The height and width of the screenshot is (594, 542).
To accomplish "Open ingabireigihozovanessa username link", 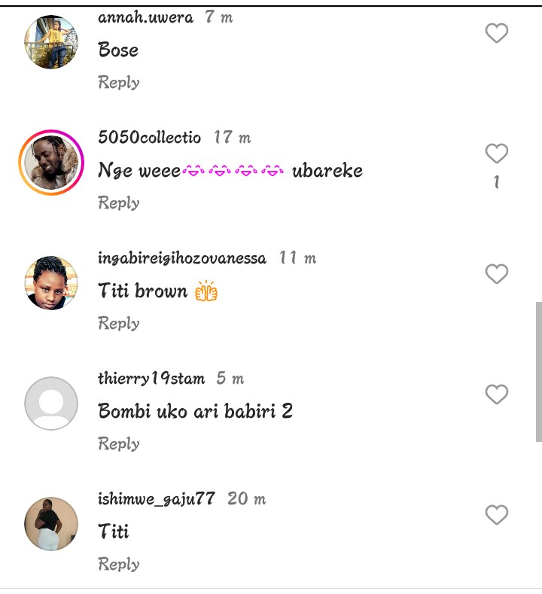I will tap(182, 258).
